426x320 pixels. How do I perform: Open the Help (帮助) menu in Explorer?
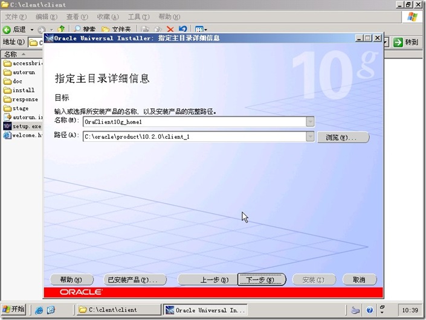[x=169, y=17]
